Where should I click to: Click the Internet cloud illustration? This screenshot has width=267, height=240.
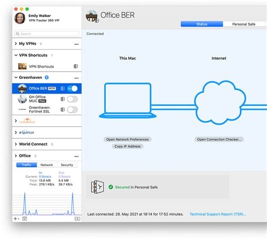(220, 103)
